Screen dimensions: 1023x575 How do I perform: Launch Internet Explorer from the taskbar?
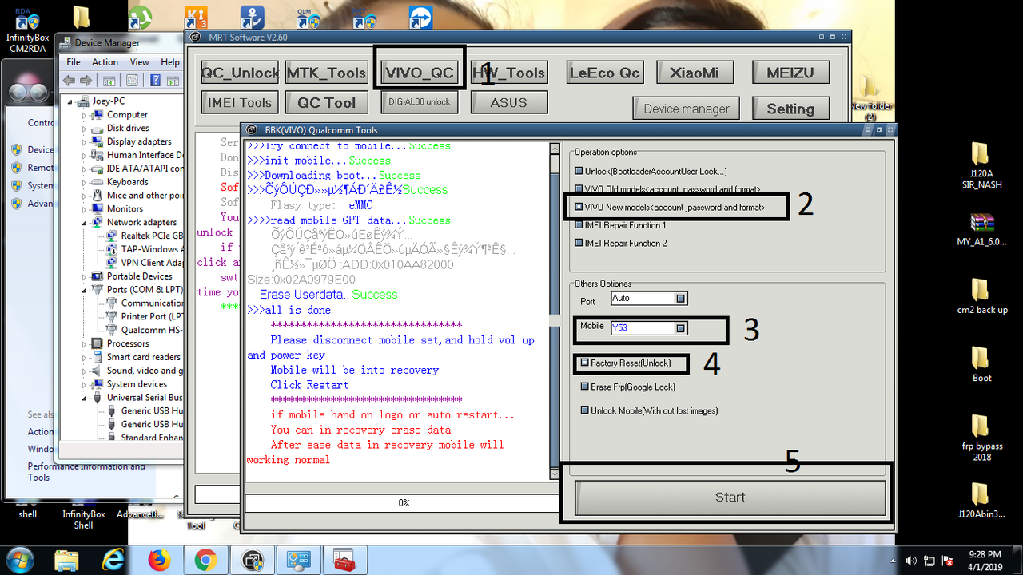[x=114, y=559]
